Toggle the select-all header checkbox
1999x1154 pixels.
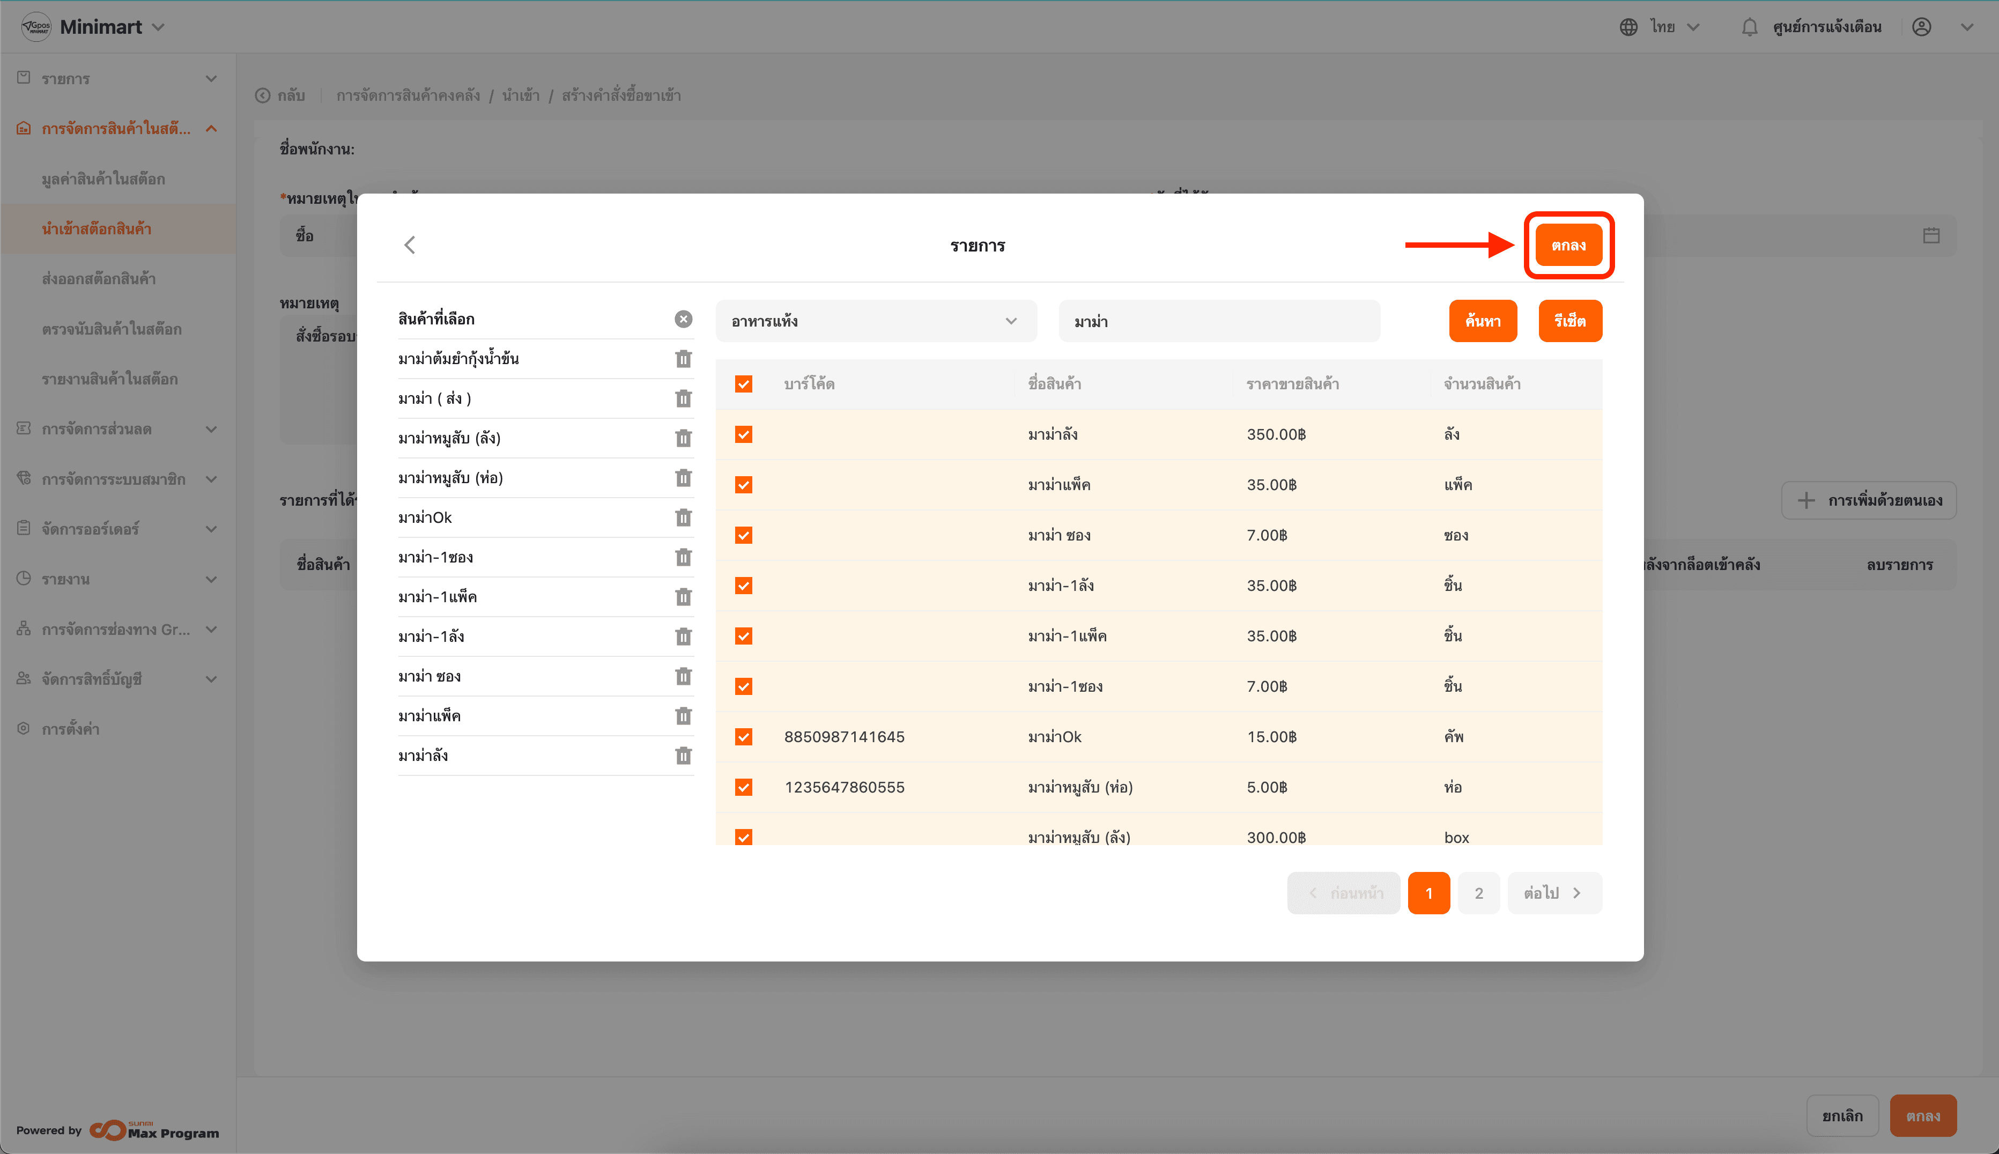[x=743, y=384]
